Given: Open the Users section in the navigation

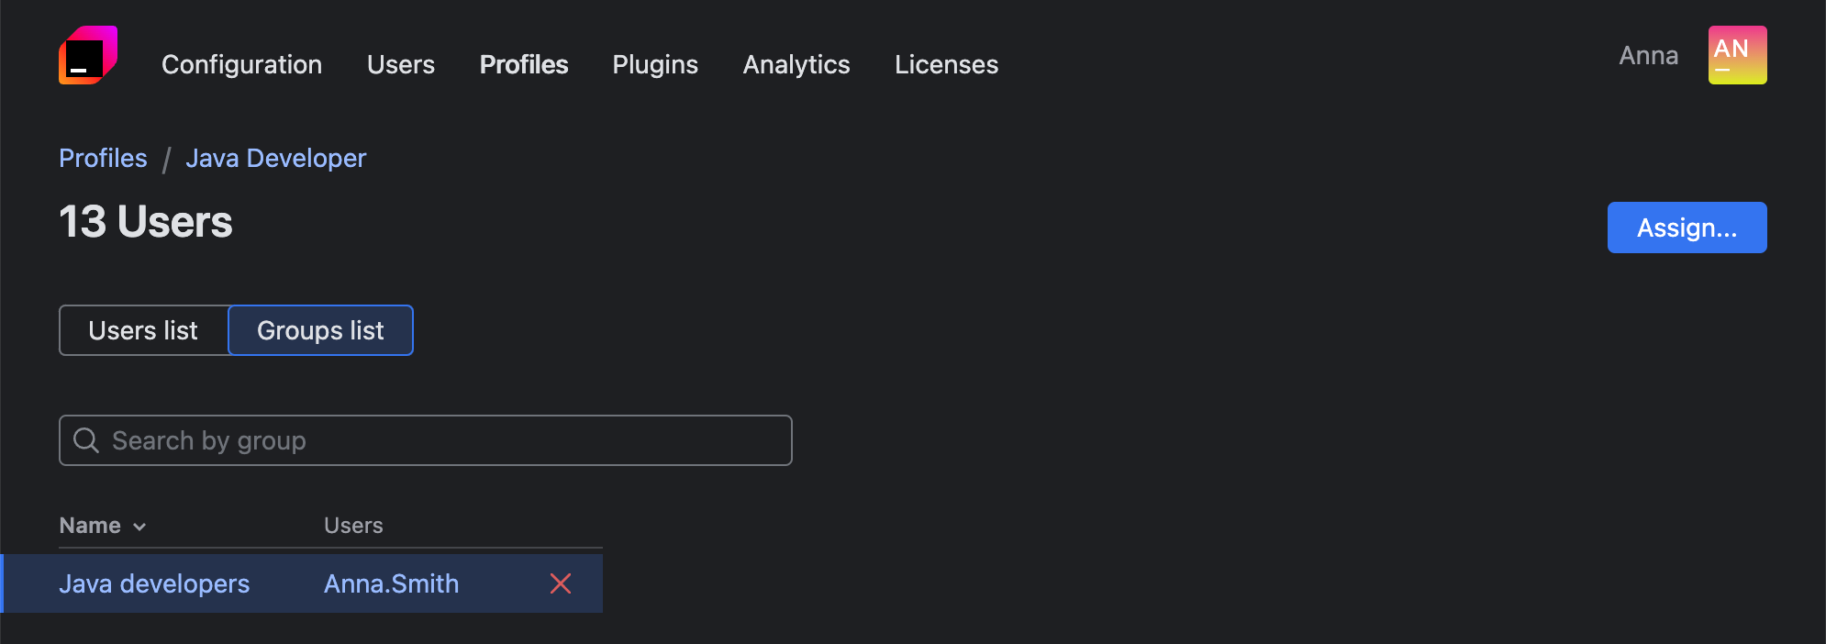Looking at the screenshot, I should pos(400,64).
